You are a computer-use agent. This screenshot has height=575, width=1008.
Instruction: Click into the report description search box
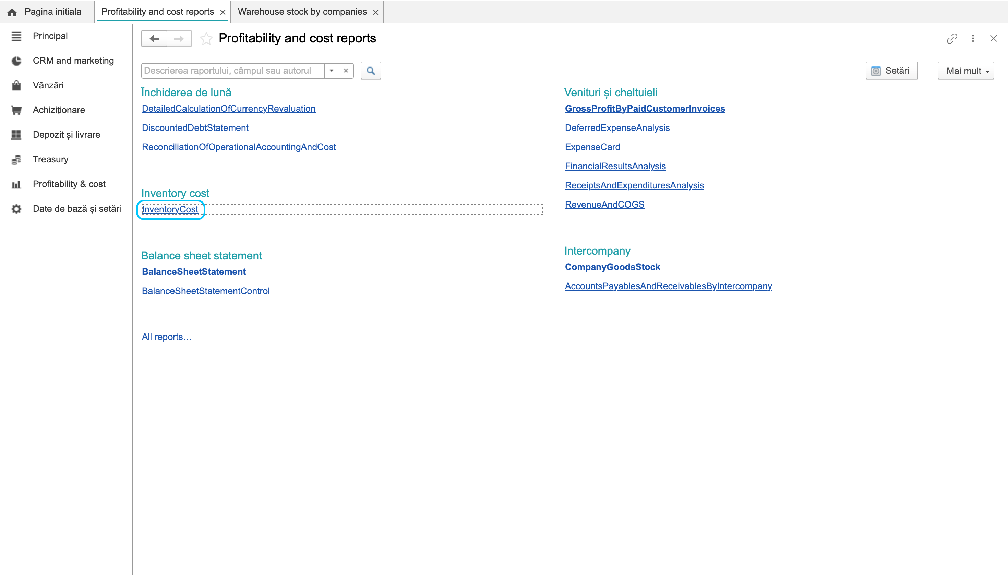[x=233, y=71]
